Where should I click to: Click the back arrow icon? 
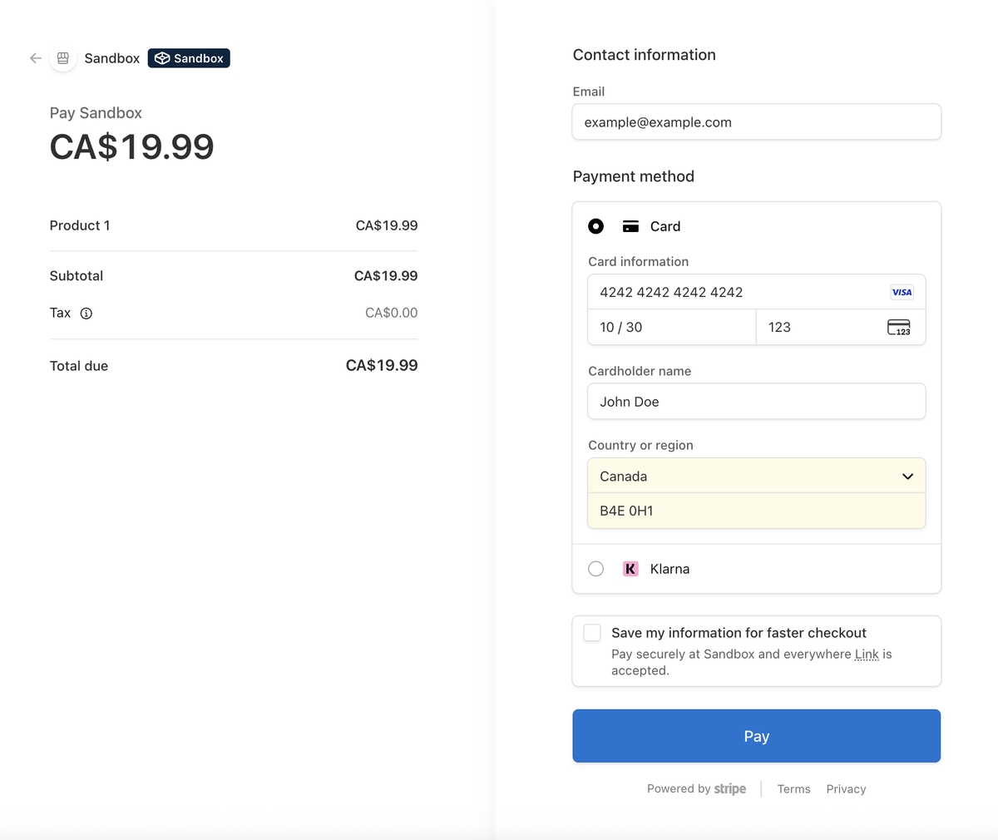click(35, 58)
